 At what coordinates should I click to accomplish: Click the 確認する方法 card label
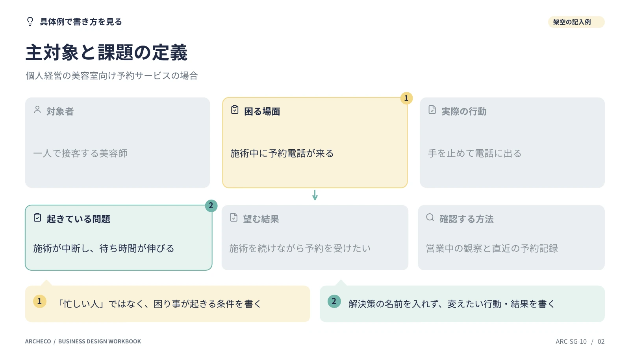467,219
